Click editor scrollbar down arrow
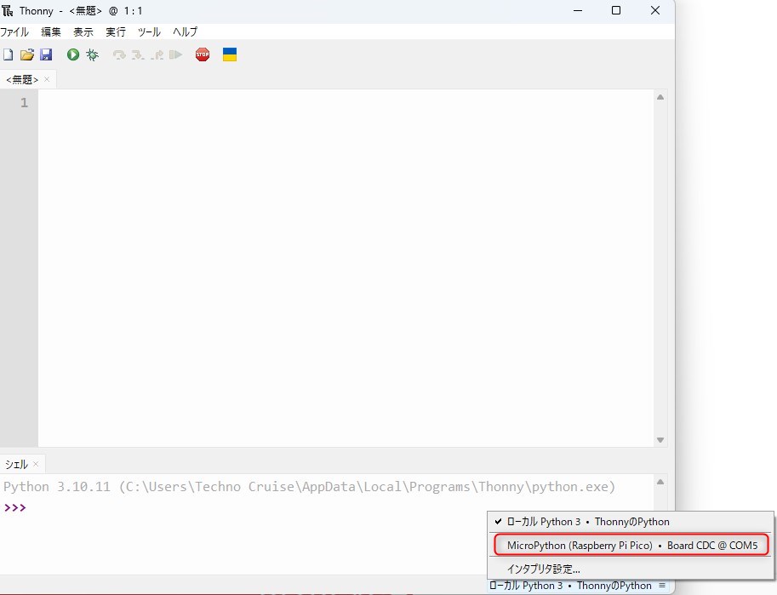The width and height of the screenshot is (777, 595). click(x=660, y=440)
